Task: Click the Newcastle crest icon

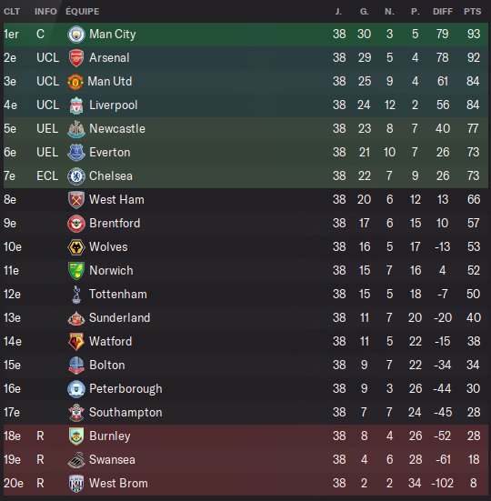Action: click(x=76, y=129)
